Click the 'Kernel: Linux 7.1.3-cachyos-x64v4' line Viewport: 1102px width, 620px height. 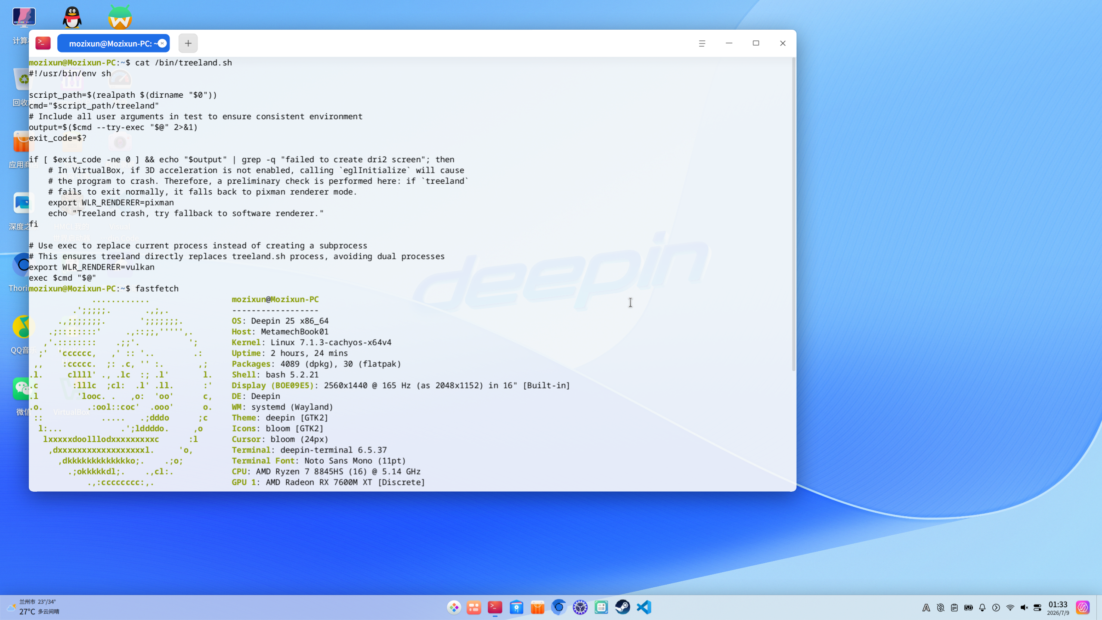tap(312, 342)
